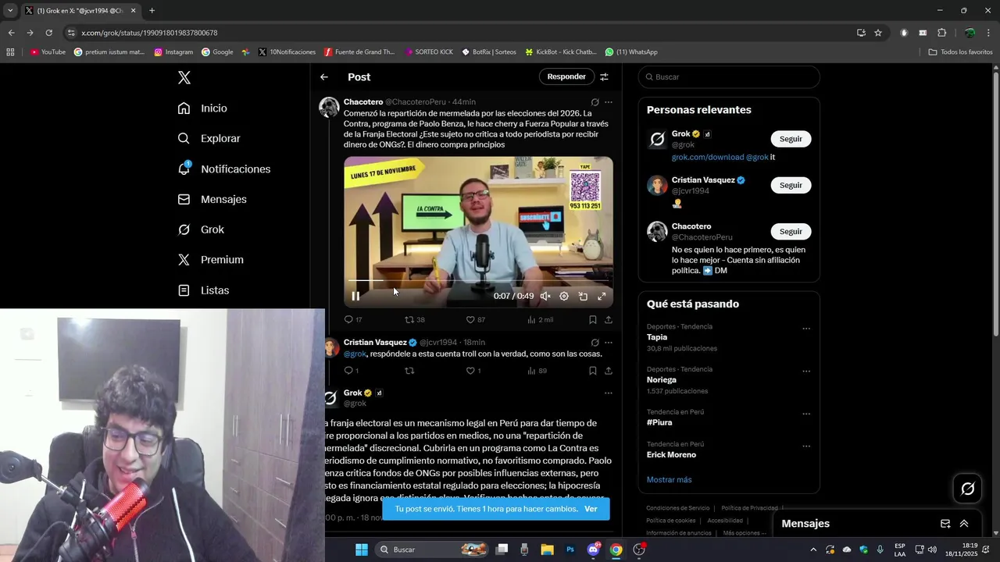The image size is (1000, 562).
Task: Open Inicio in sidebar
Action: (x=202, y=108)
